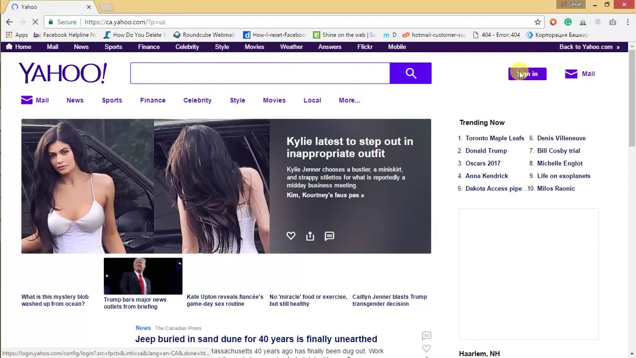The image size is (636, 358).
Task: Click Back to Yahoo.com arrow link
Action: (x=589, y=47)
